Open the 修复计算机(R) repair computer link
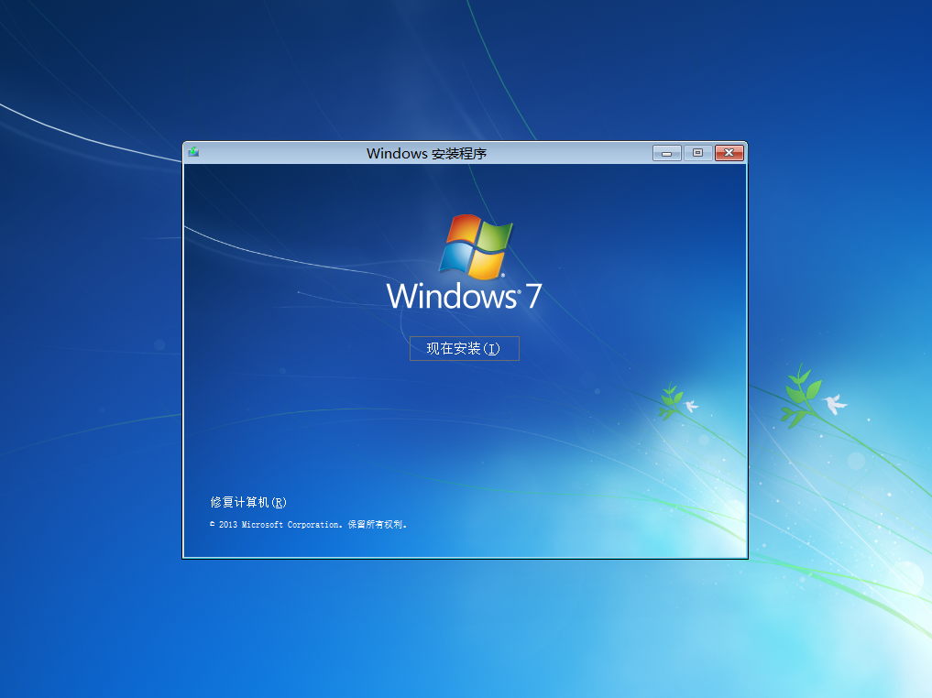The height and width of the screenshot is (698, 932). pos(248,502)
